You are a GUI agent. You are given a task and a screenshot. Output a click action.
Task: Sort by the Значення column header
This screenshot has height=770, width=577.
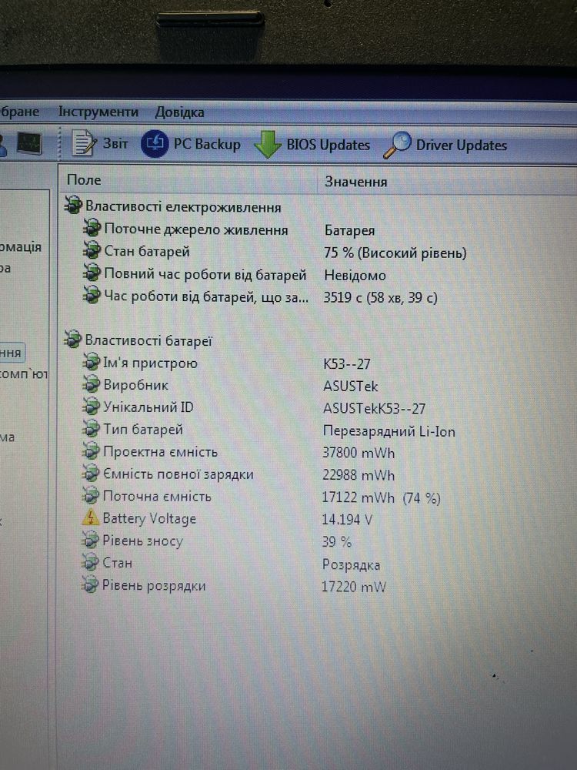[x=355, y=182]
